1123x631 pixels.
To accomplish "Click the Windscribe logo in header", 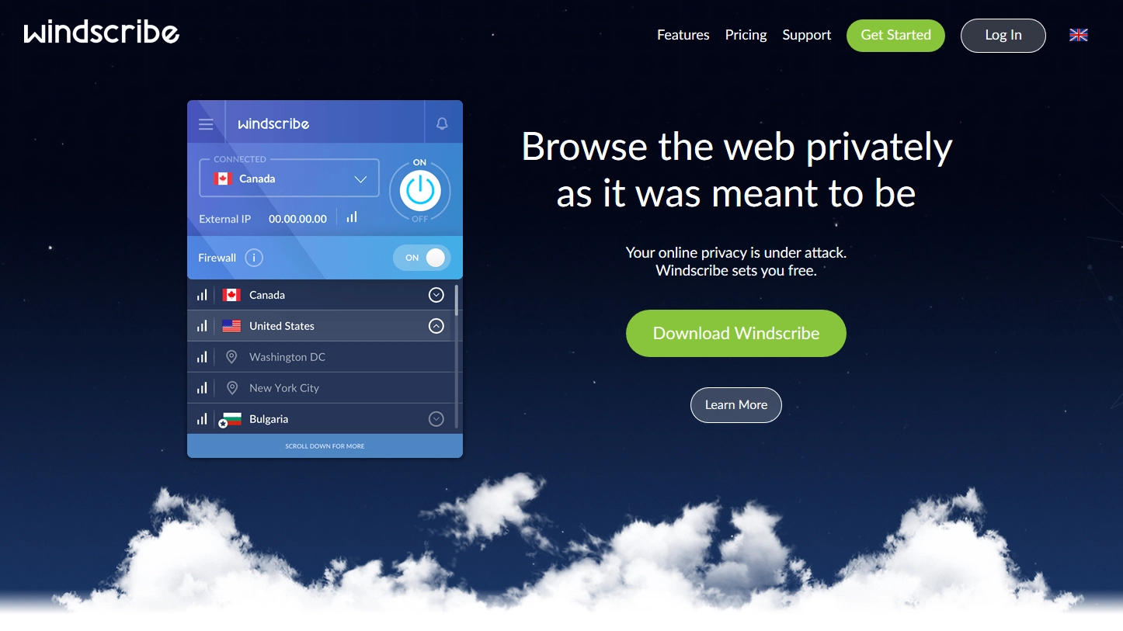I will pyautogui.click(x=102, y=33).
